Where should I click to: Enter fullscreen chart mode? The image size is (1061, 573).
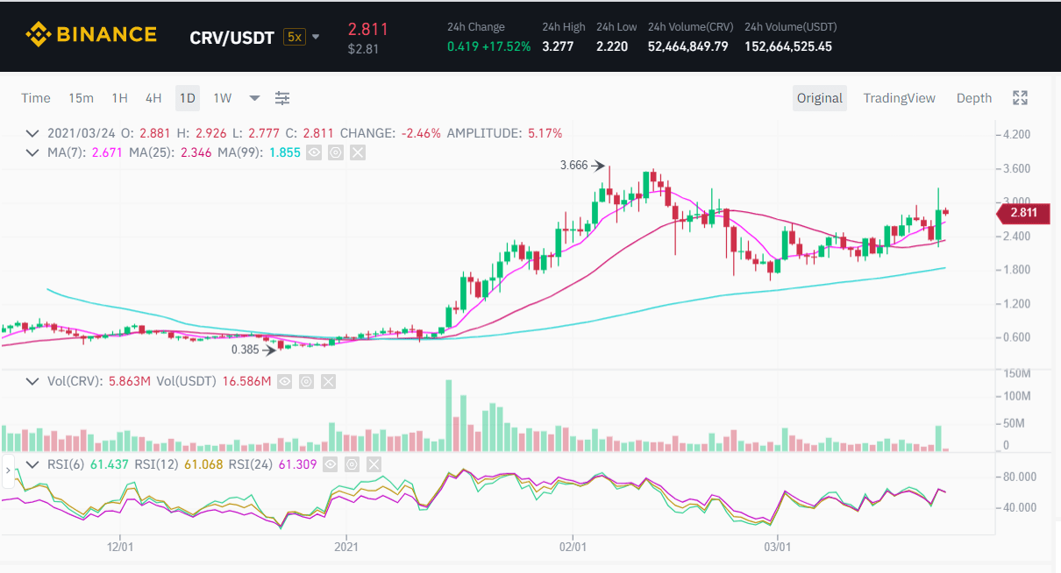(1020, 98)
